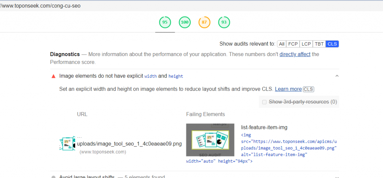
Task: Click the gray circle beside Avoid large layout shifts
Action: coord(53,177)
